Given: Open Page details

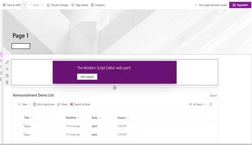Looking at the screenshot, I should tap(80, 5).
